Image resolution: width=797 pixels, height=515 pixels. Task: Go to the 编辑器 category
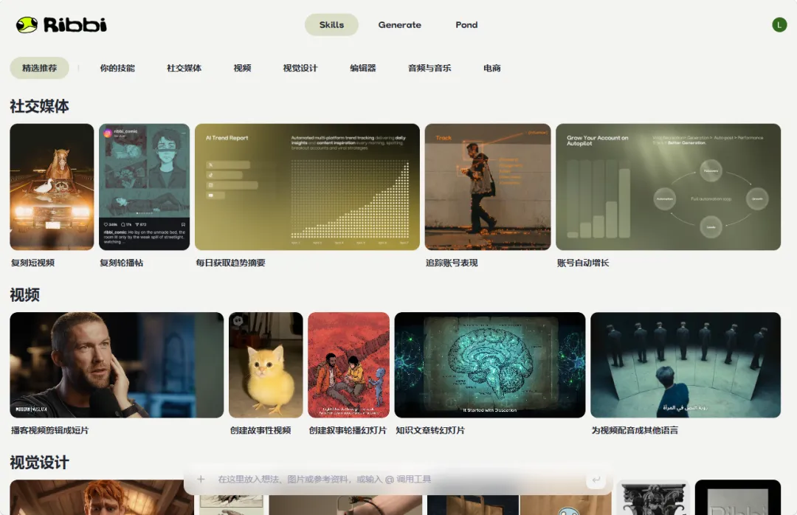pos(362,68)
